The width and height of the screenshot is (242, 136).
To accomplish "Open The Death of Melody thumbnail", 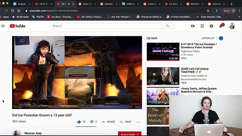I will 158,116.
